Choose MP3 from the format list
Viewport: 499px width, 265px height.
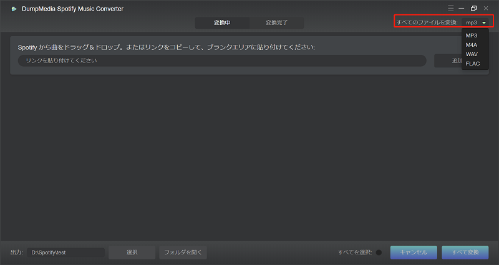pyautogui.click(x=472, y=36)
